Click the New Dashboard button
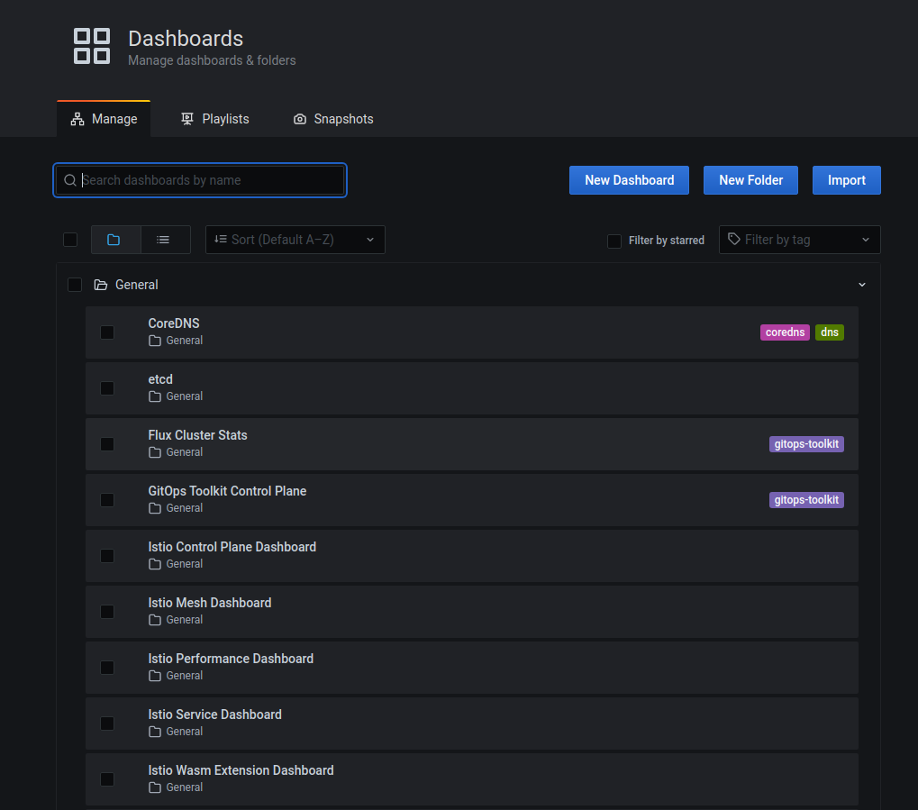The width and height of the screenshot is (918, 810). [x=628, y=180]
